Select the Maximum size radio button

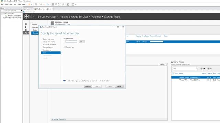[64, 47]
